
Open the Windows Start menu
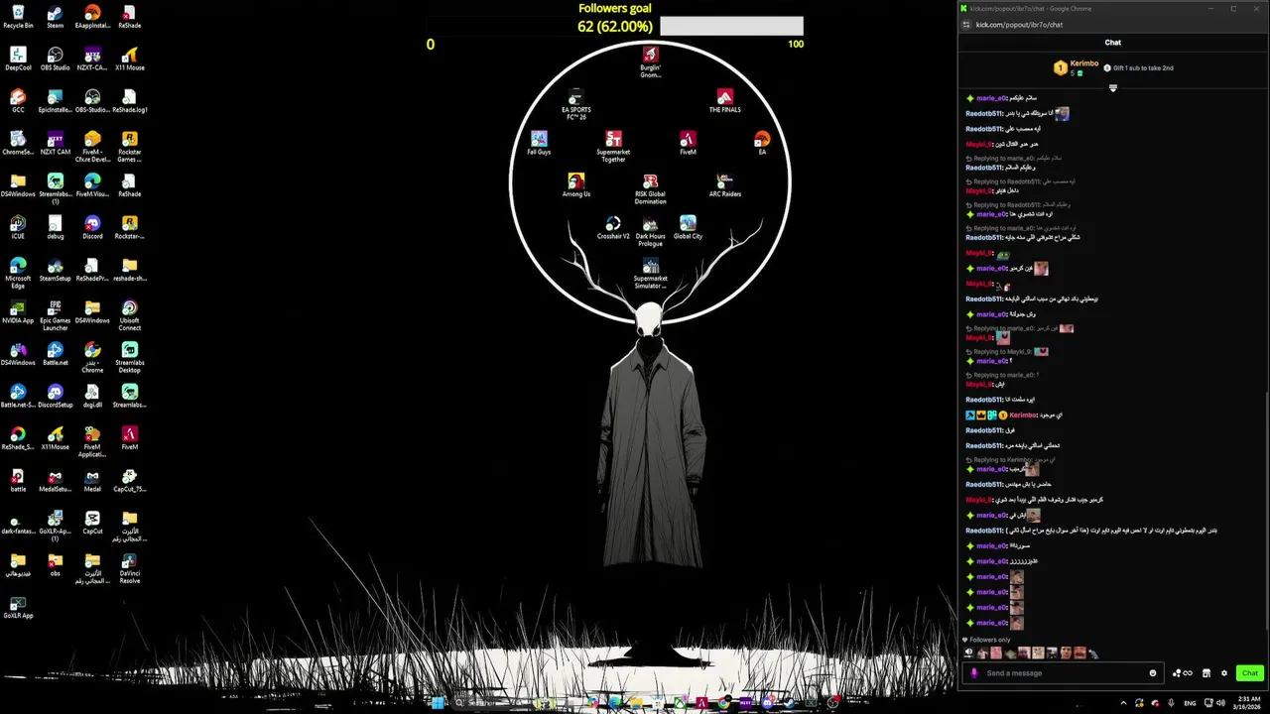click(438, 703)
